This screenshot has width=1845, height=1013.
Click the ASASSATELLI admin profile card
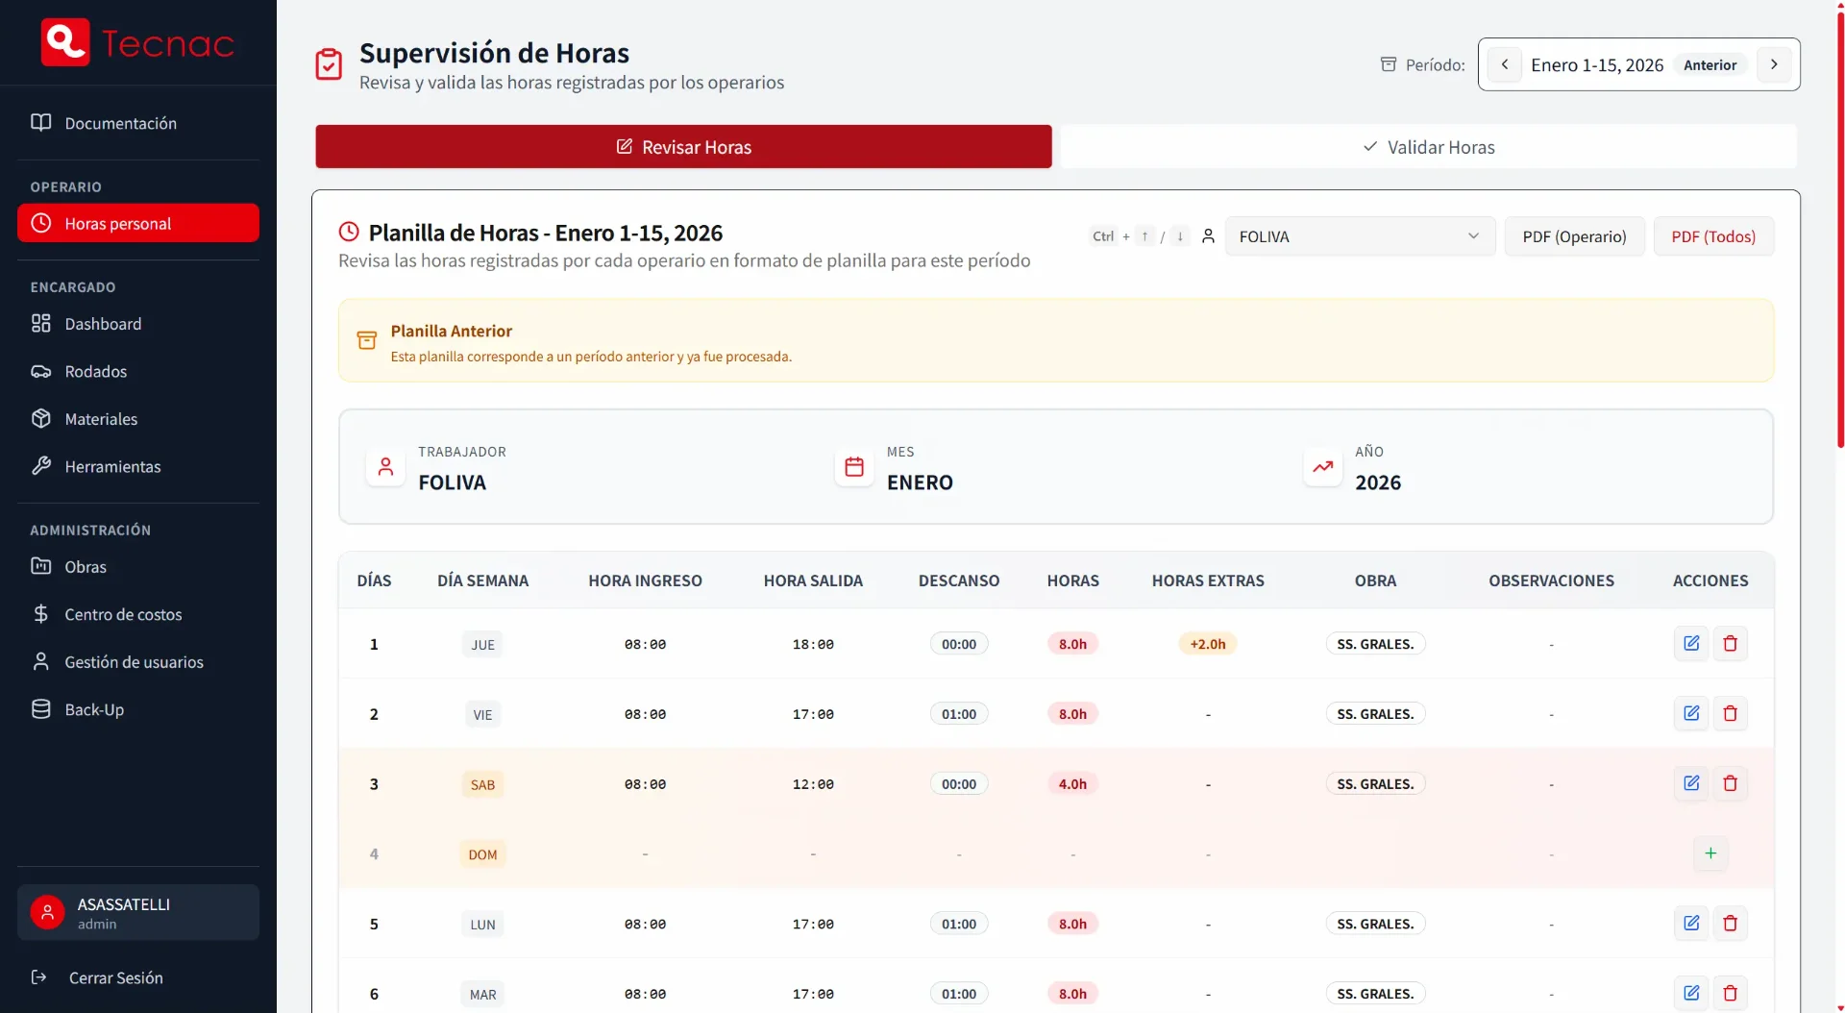coord(138,913)
